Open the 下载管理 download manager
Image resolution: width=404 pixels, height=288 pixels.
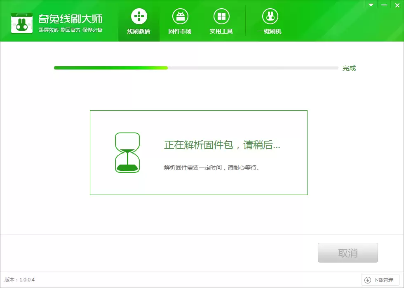(x=380, y=279)
